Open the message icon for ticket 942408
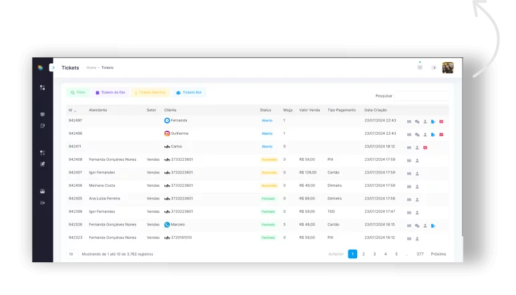 pos(409,160)
